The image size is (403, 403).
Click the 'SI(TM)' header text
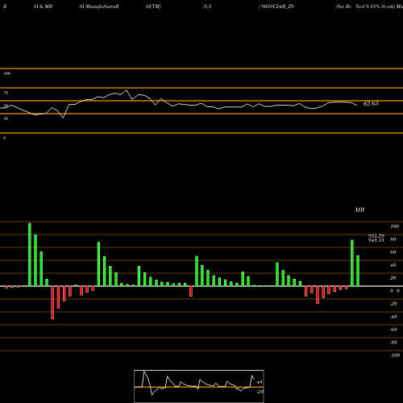tap(153, 6)
